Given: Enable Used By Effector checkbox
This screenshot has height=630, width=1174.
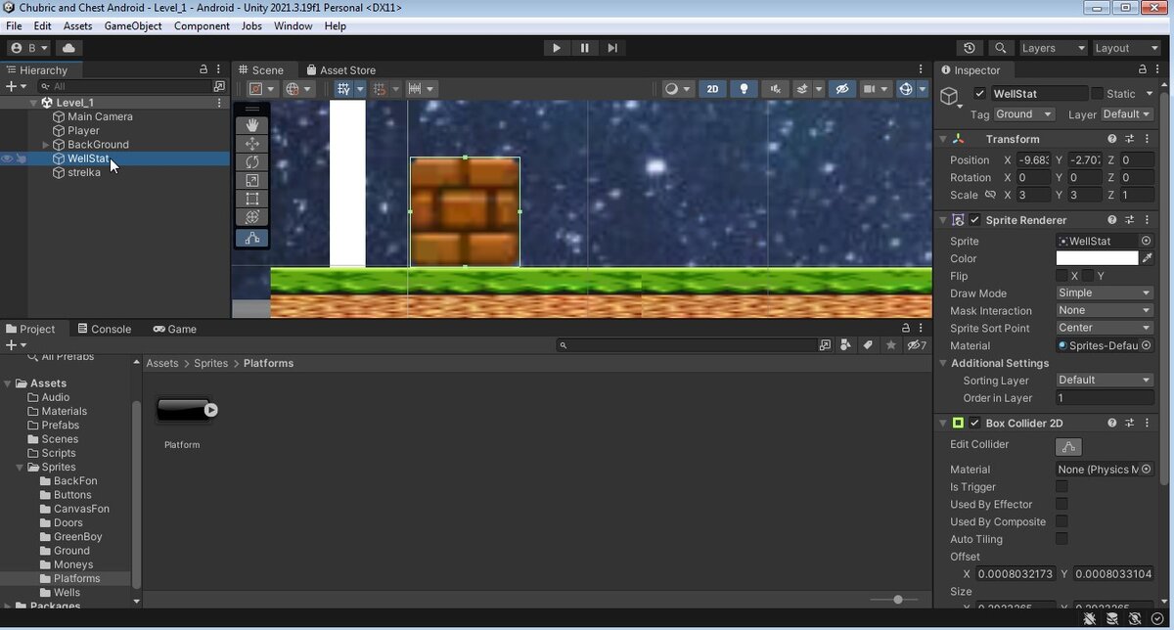Looking at the screenshot, I should 1061,504.
